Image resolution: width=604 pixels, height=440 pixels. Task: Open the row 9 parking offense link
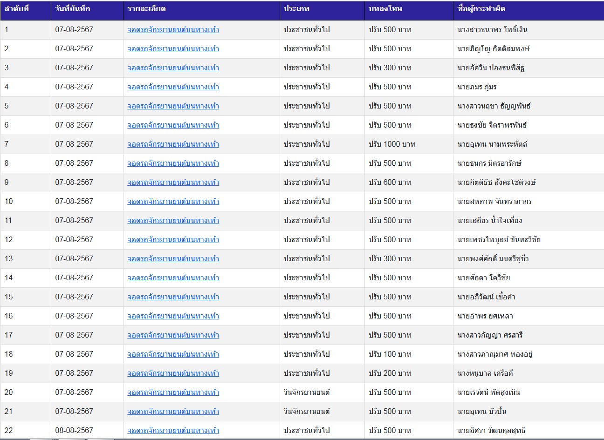173,183
